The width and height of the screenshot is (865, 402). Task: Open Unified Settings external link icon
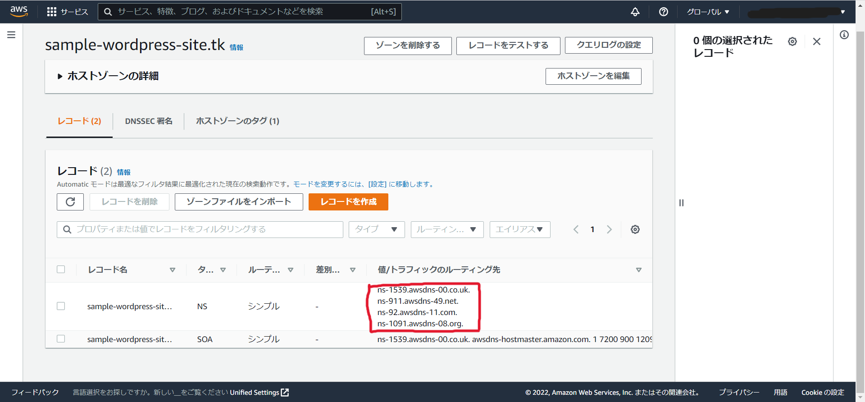point(285,393)
